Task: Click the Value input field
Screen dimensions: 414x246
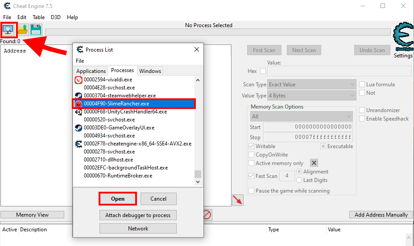Action: (339, 71)
